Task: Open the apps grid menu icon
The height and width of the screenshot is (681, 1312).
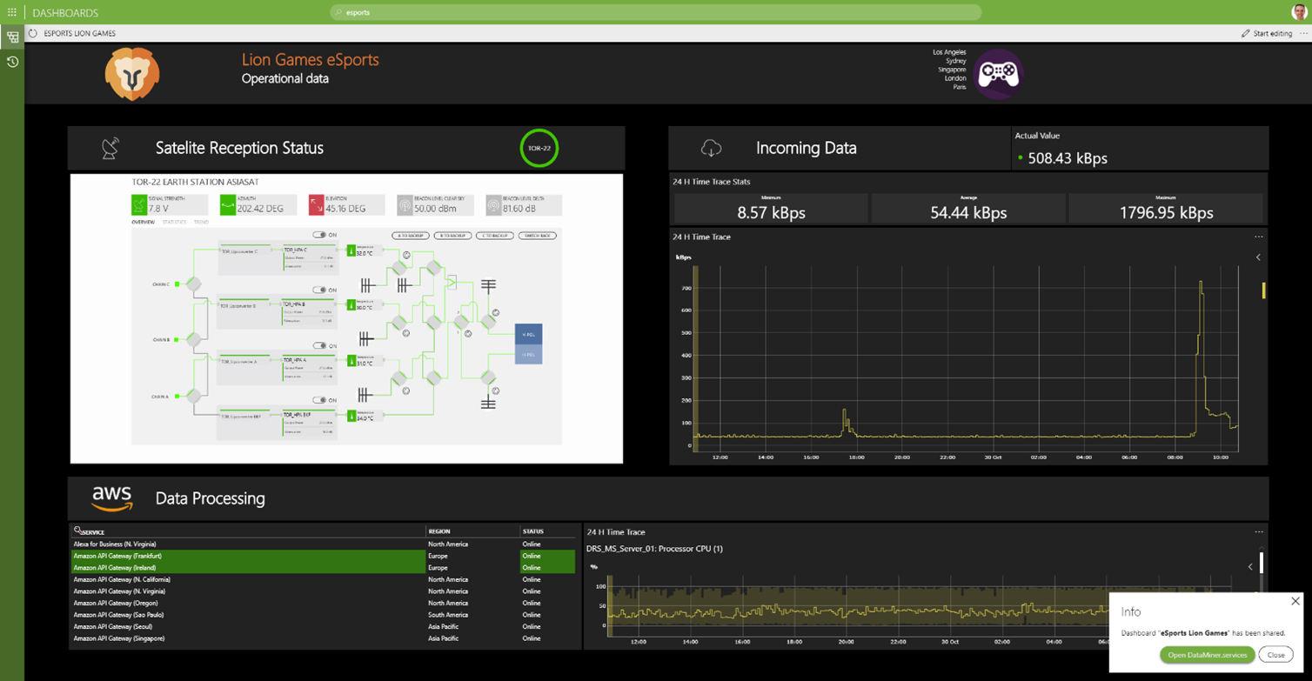Action: (x=11, y=12)
